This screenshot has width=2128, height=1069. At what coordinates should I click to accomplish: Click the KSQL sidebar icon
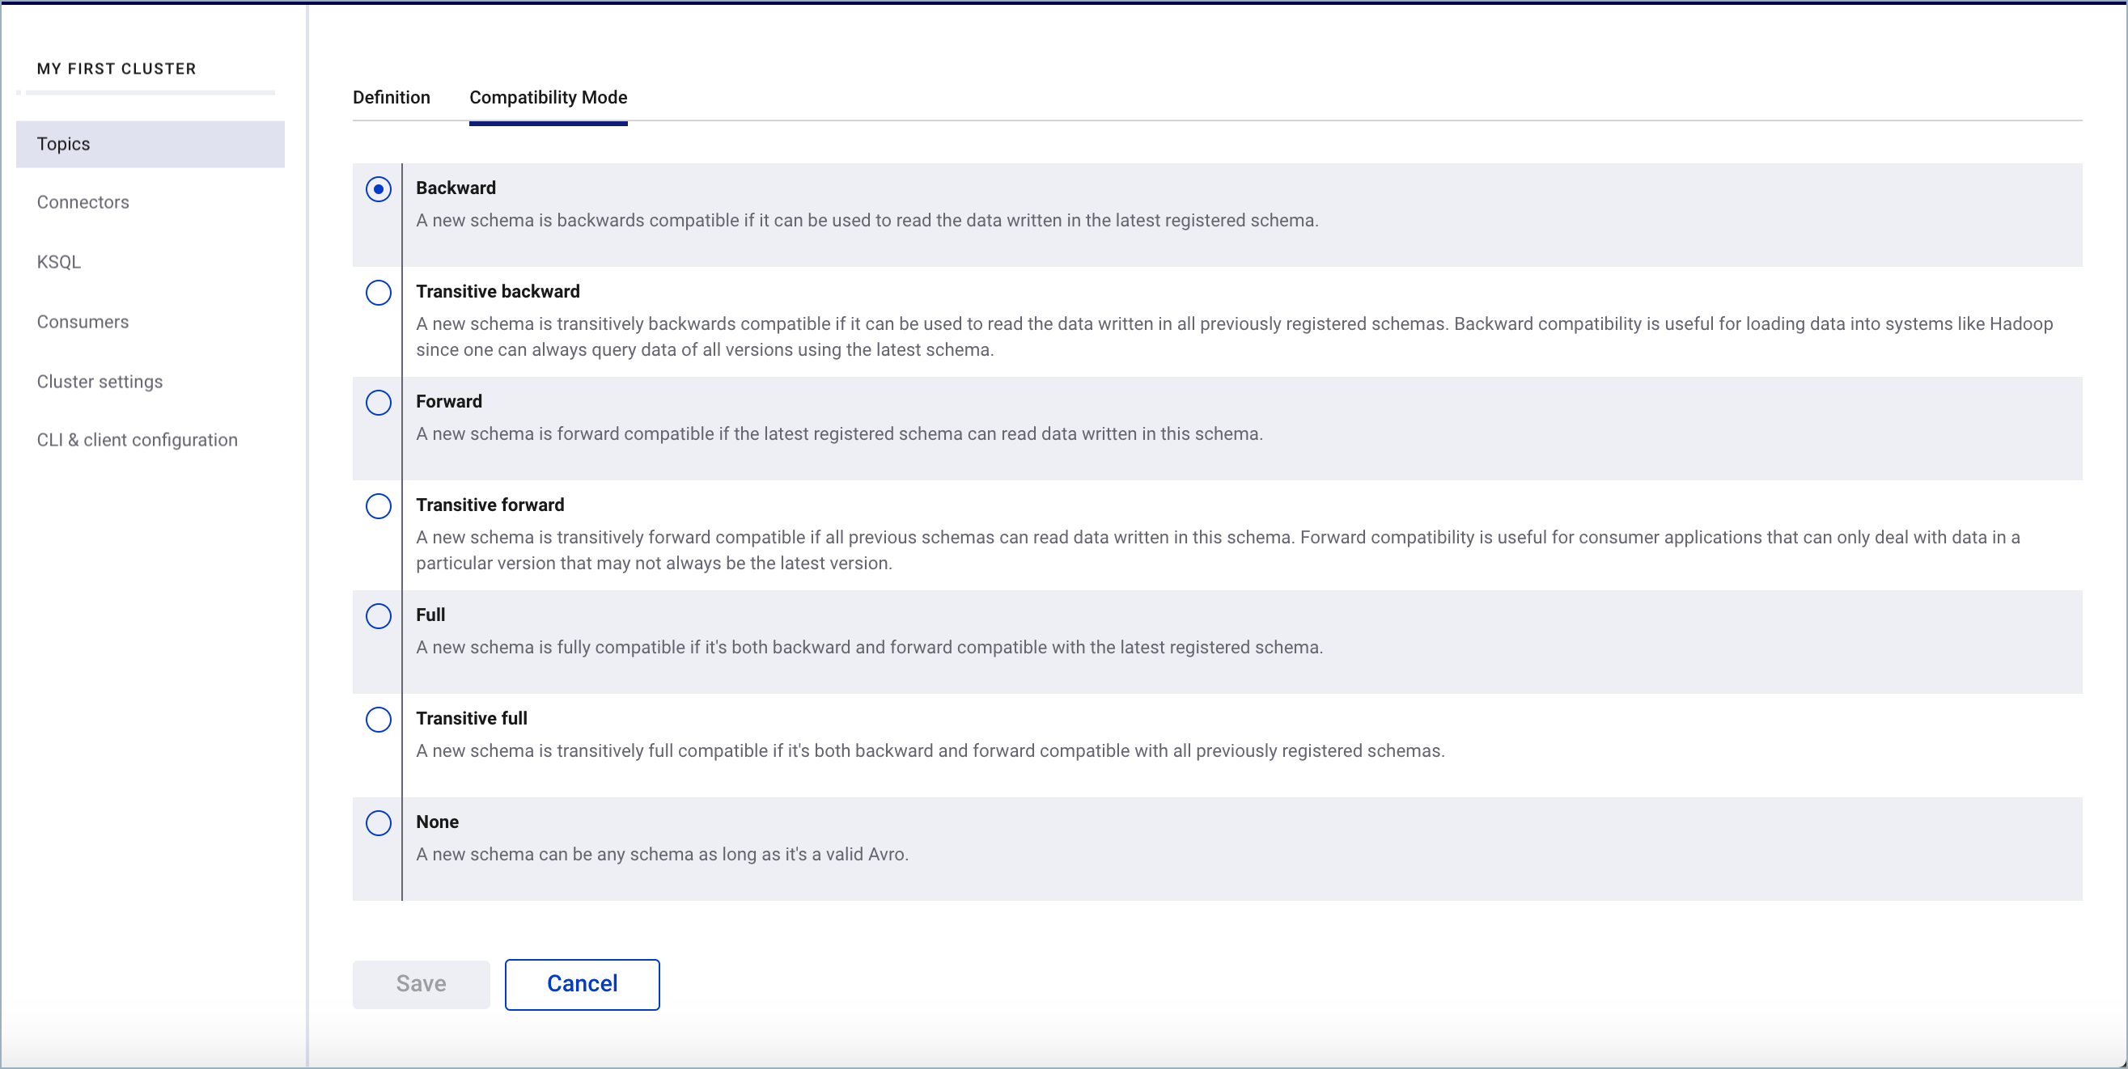pos(61,262)
